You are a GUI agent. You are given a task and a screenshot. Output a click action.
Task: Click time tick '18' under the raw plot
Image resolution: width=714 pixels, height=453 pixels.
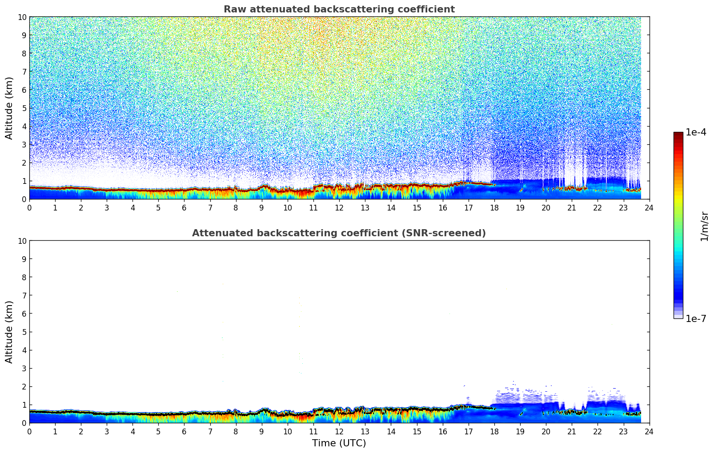click(494, 207)
